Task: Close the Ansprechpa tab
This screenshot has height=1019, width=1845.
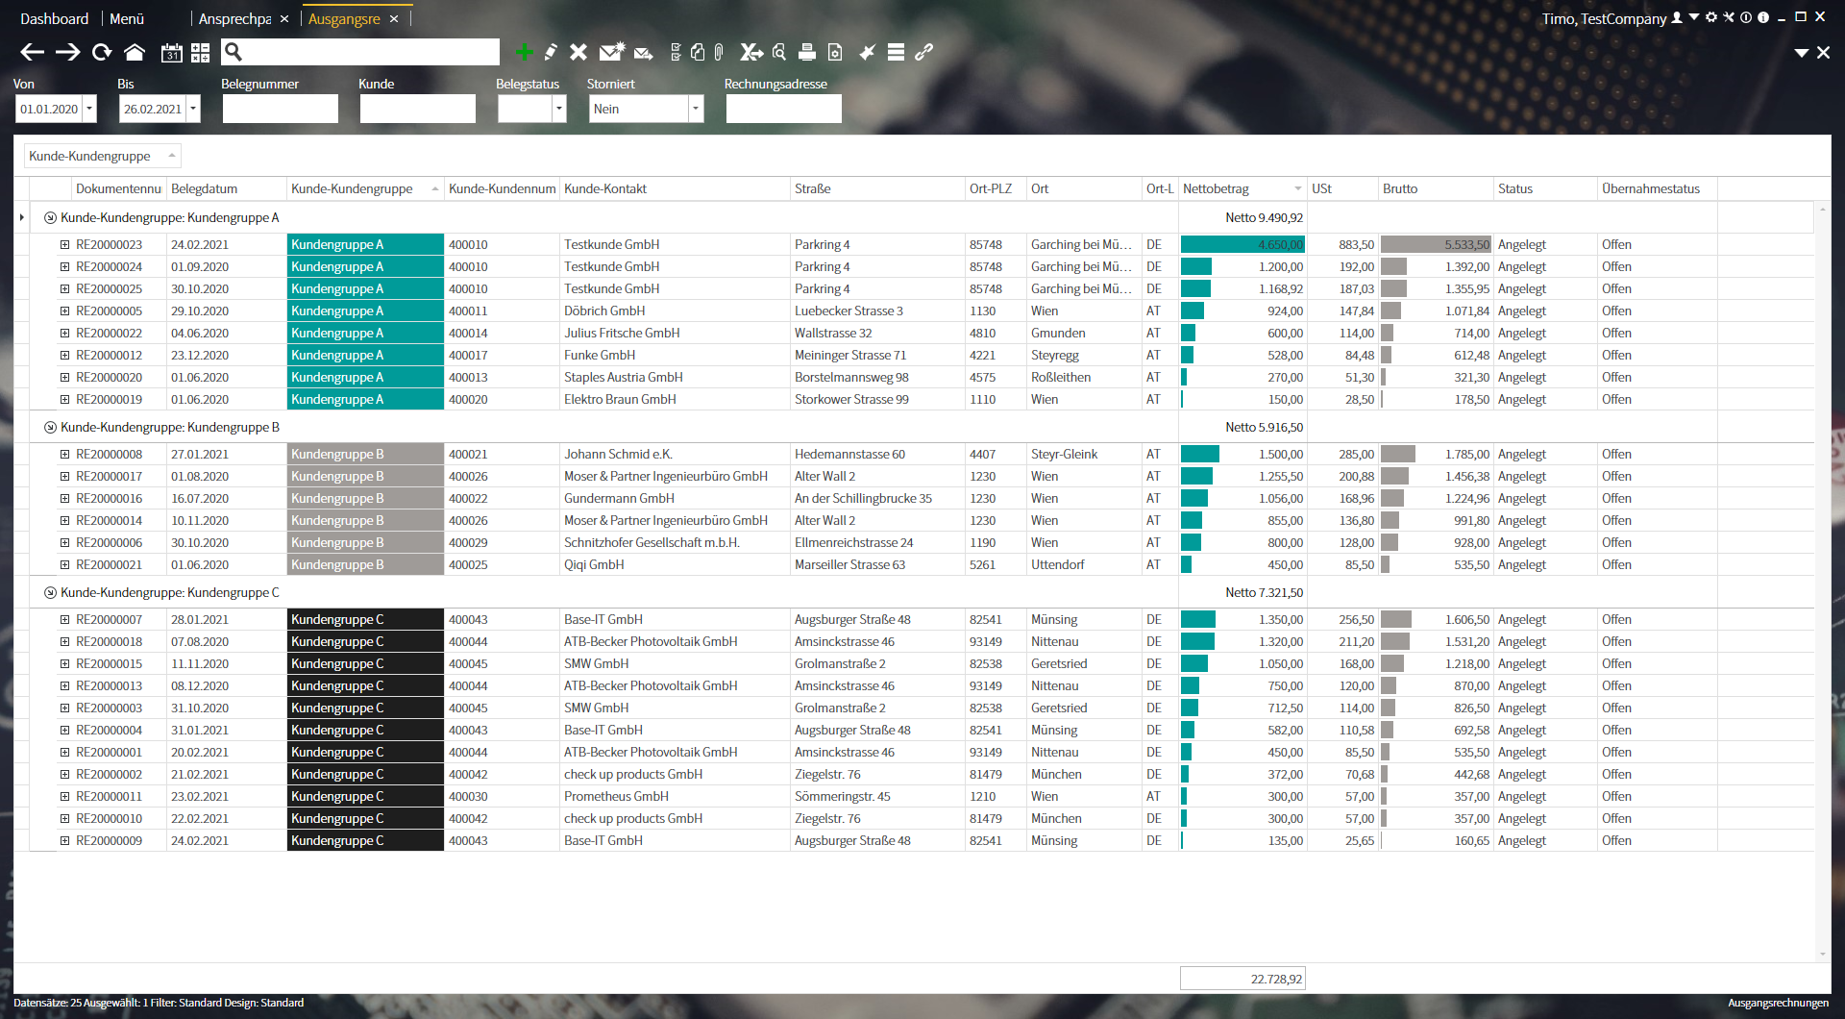Action: coord(284,18)
